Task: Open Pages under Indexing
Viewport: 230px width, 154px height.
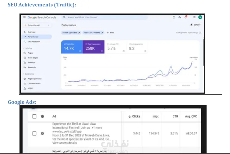Action: pyautogui.click(x=30, y=53)
